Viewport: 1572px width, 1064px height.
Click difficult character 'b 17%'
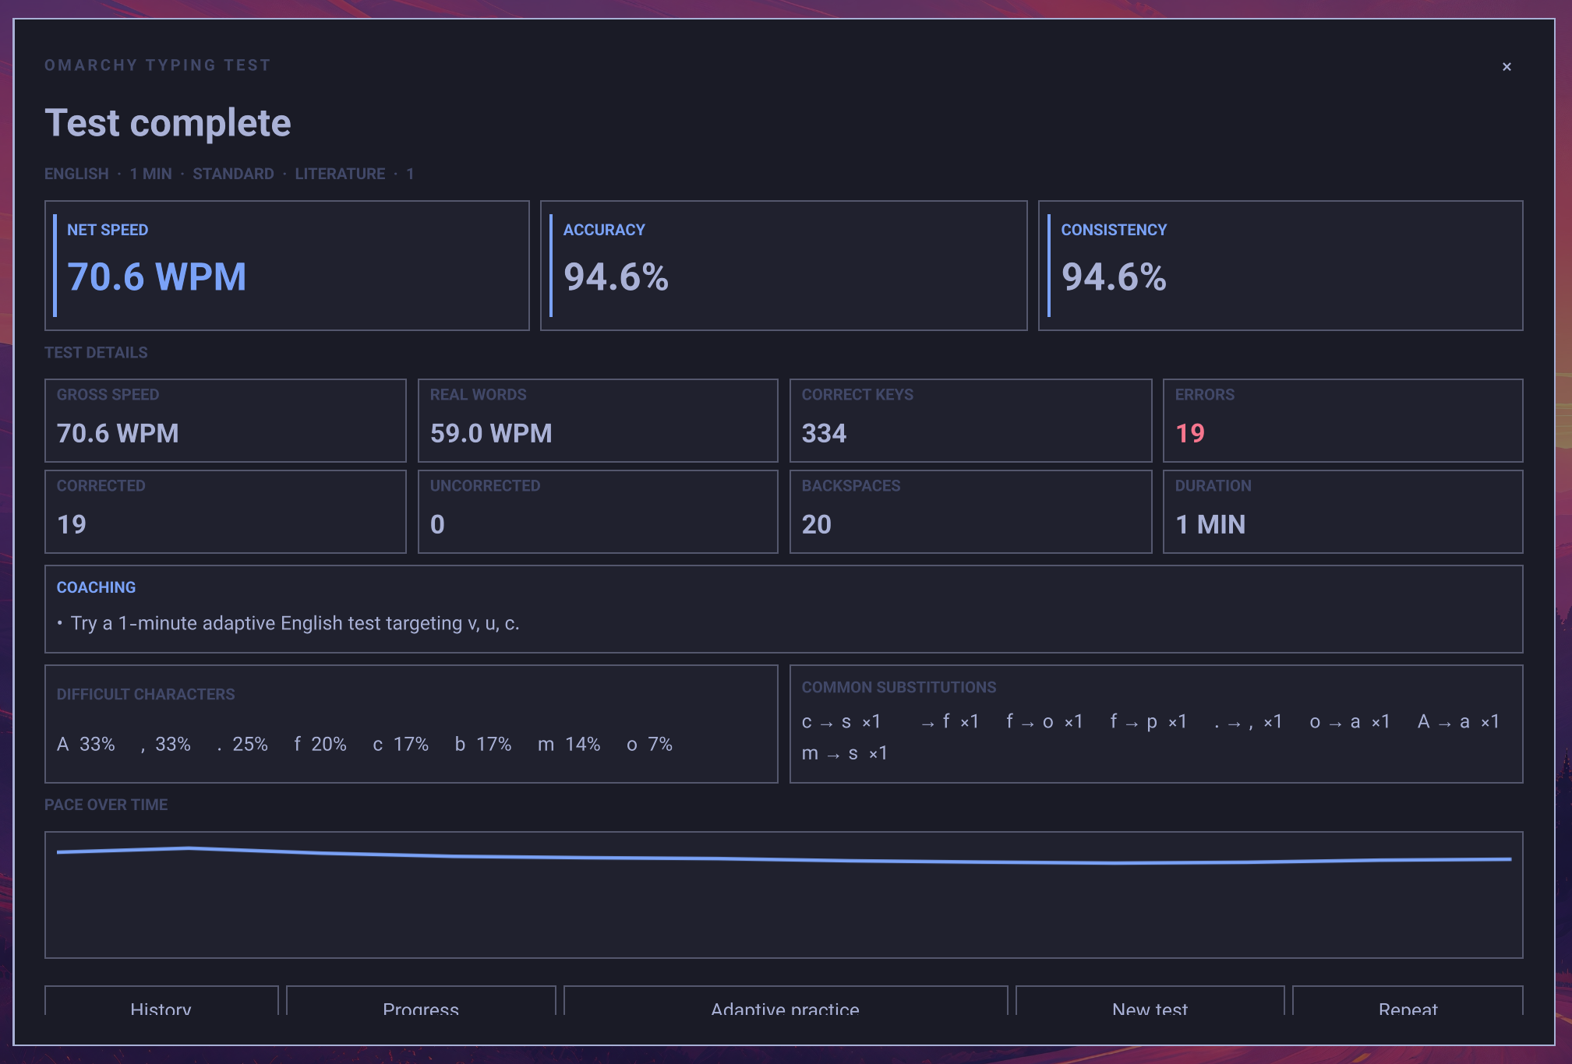click(483, 745)
